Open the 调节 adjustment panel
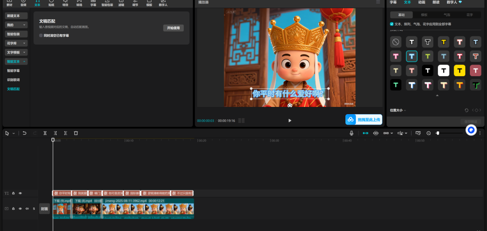This screenshot has width=487, height=231. pyautogui.click(x=135, y=3)
